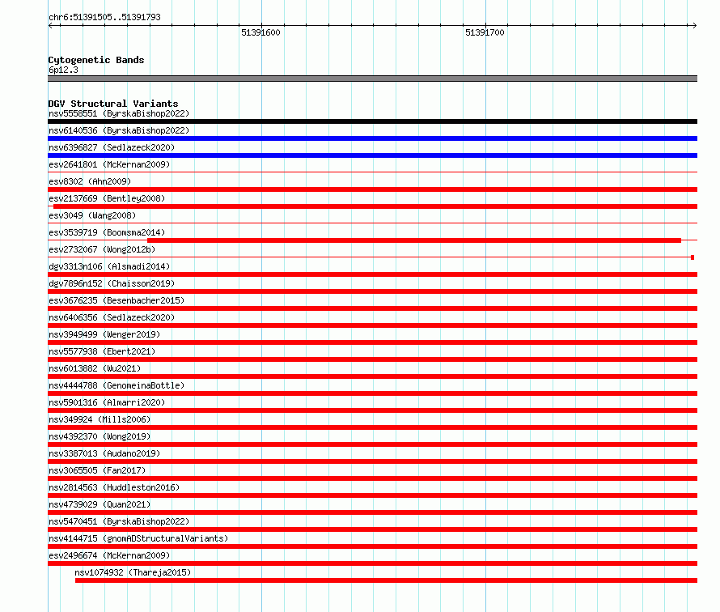Open esv8302 (Ahn2009) variant label
Screen dimensions: 720x612
click(90, 181)
